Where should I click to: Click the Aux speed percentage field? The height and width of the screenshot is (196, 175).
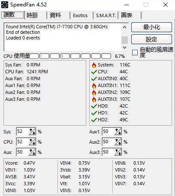23,152
